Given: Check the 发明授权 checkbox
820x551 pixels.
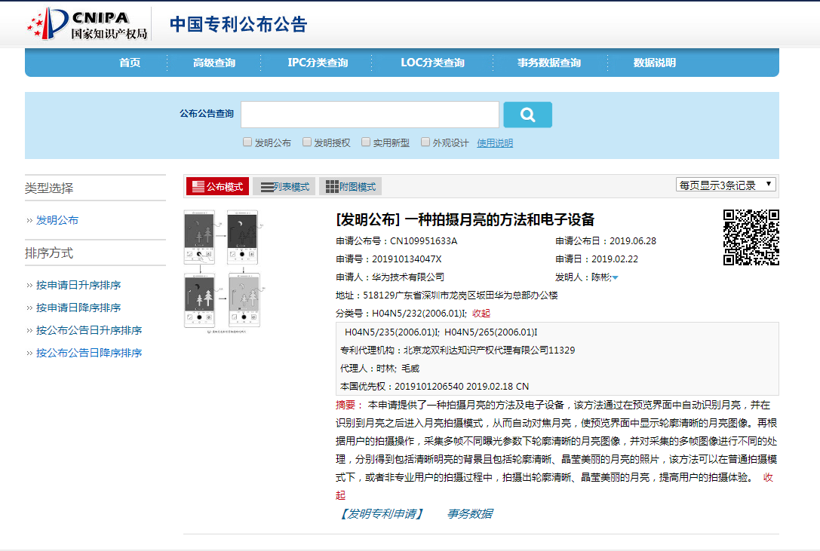Looking at the screenshot, I should (x=307, y=142).
